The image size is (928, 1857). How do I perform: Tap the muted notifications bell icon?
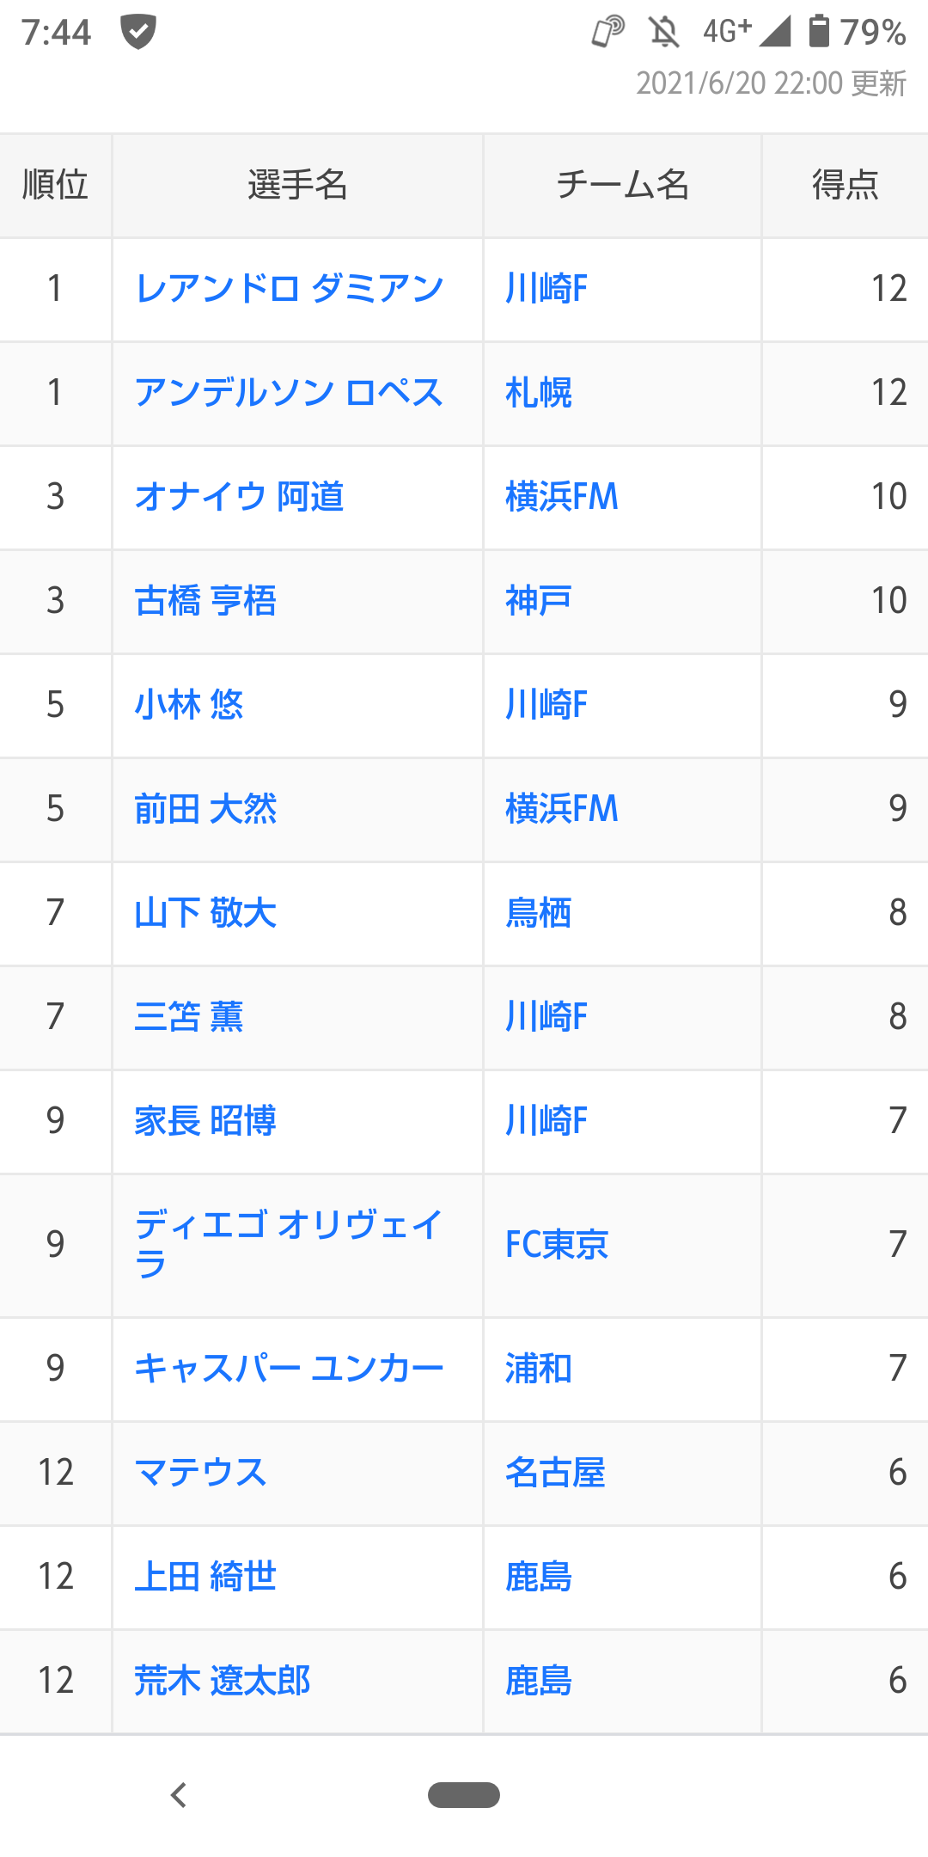(x=663, y=33)
